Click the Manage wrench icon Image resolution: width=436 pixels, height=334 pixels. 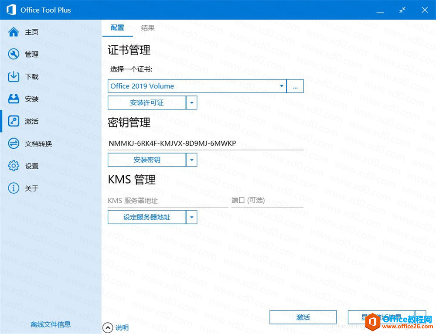coord(14,54)
